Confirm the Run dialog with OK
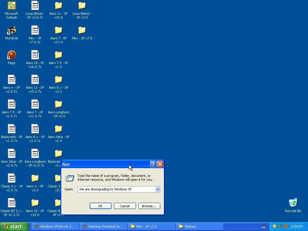This screenshot has height=231, width=308. 100,206
